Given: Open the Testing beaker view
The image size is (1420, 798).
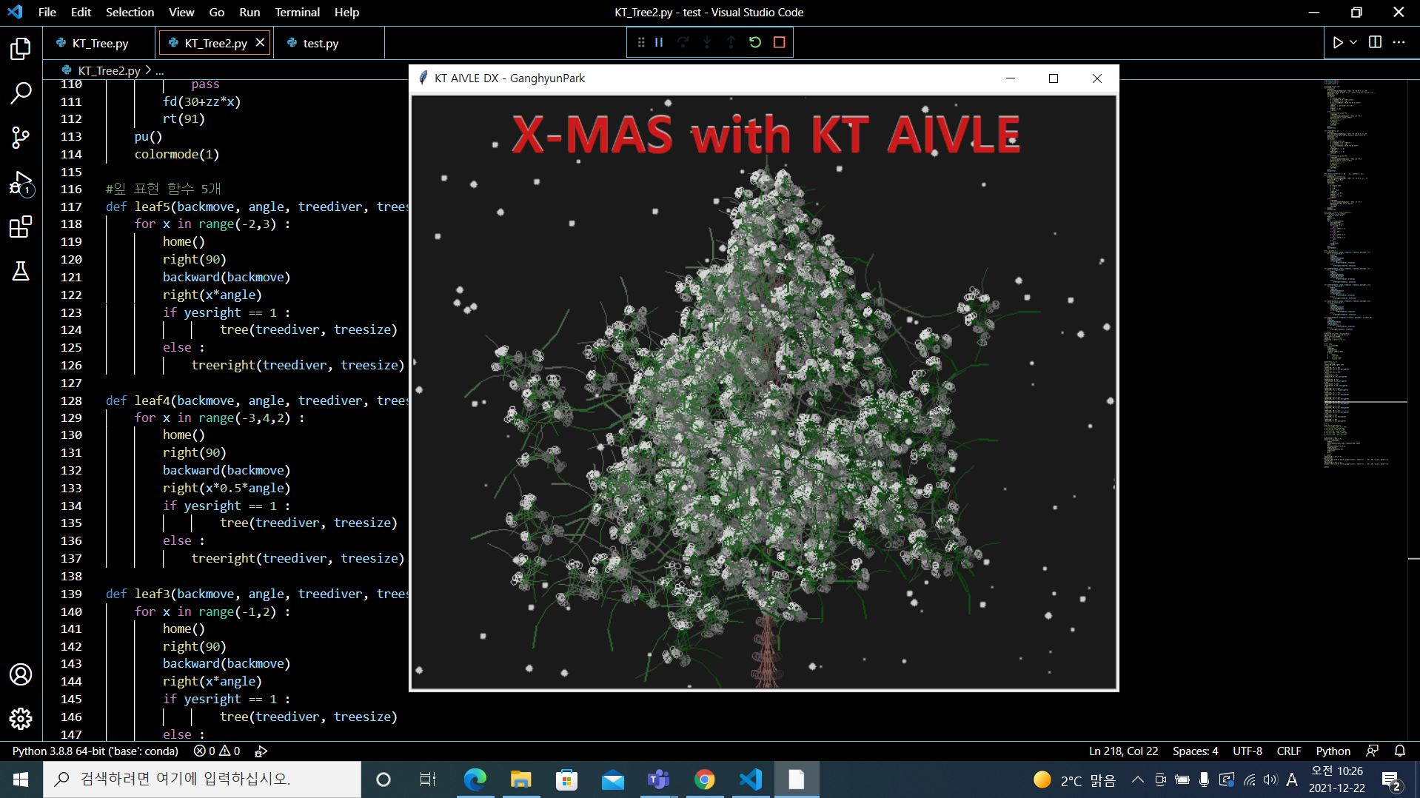Looking at the screenshot, I should coord(20,271).
